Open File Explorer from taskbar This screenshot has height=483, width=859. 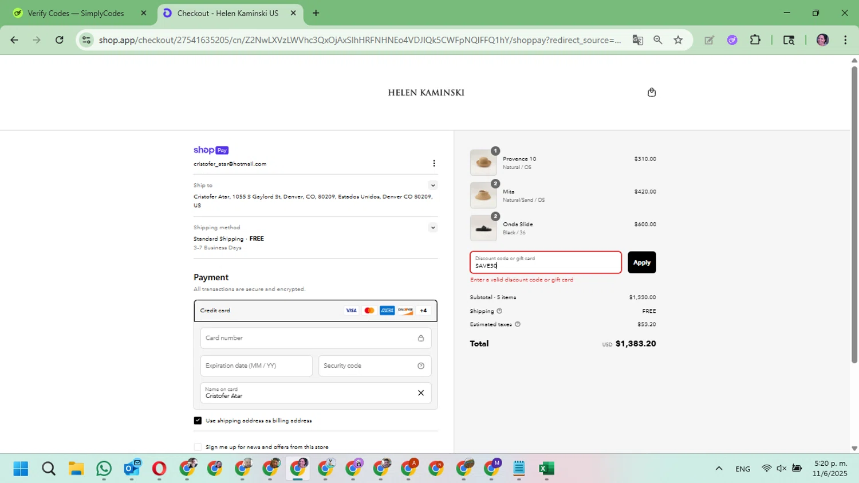pos(76,469)
